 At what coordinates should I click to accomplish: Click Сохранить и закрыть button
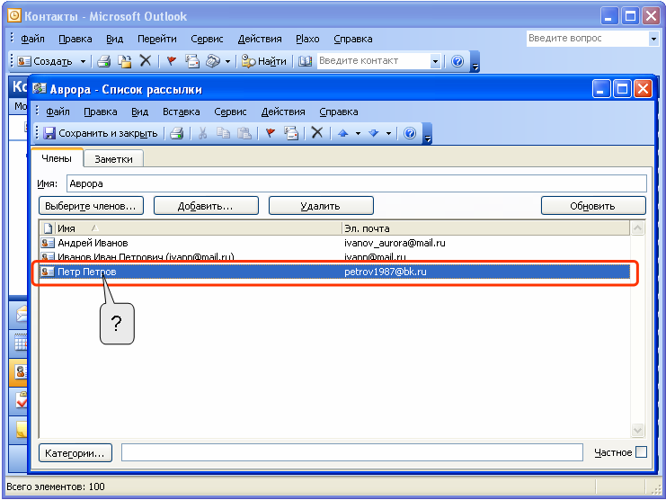click(x=101, y=133)
